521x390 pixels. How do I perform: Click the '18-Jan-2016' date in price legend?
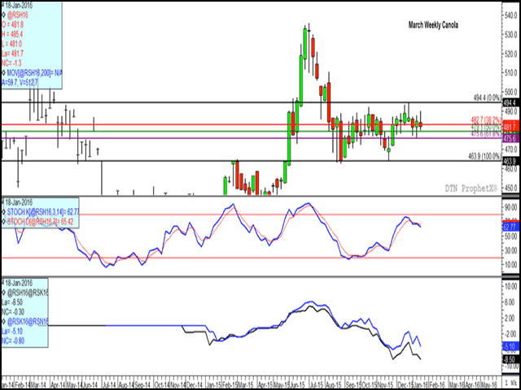17,6
